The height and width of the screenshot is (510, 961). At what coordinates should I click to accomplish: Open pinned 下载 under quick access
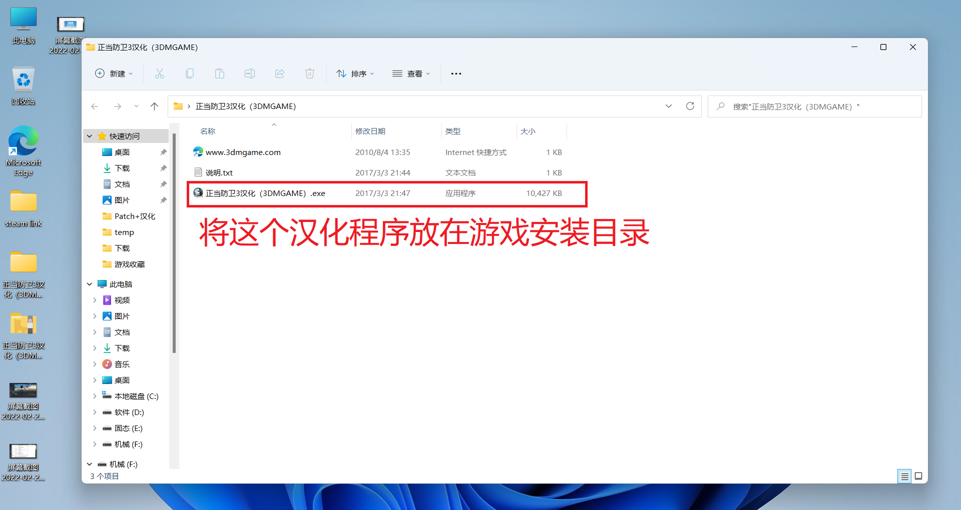pyautogui.click(x=122, y=168)
